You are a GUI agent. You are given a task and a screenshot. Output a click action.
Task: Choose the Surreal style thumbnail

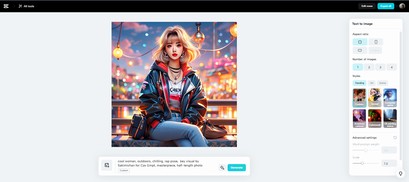pos(375,98)
